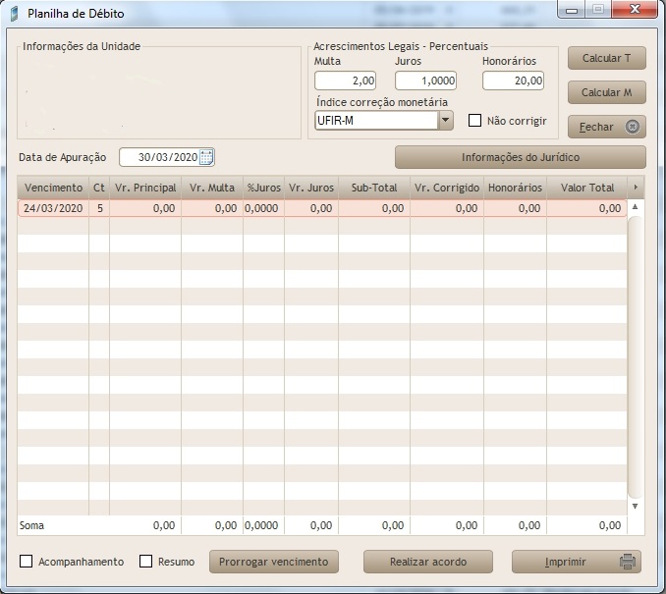
Task: Click the Realizar acordo button
Action: pos(427,562)
